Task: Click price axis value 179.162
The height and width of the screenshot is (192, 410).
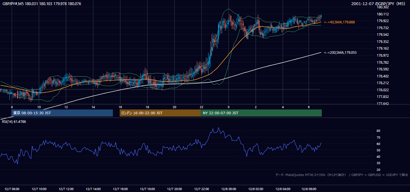Action: [x=382, y=48]
